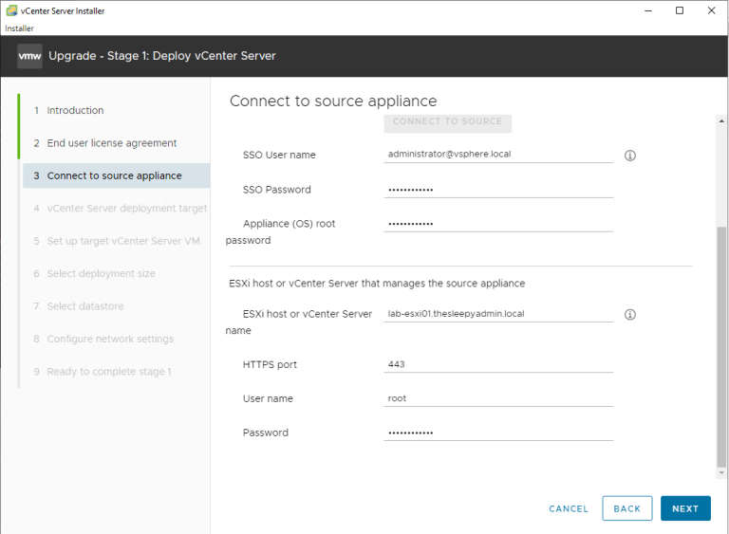Select step 5 Set up target vCenter Server VM
The height and width of the screenshot is (534, 729).
[x=116, y=241]
